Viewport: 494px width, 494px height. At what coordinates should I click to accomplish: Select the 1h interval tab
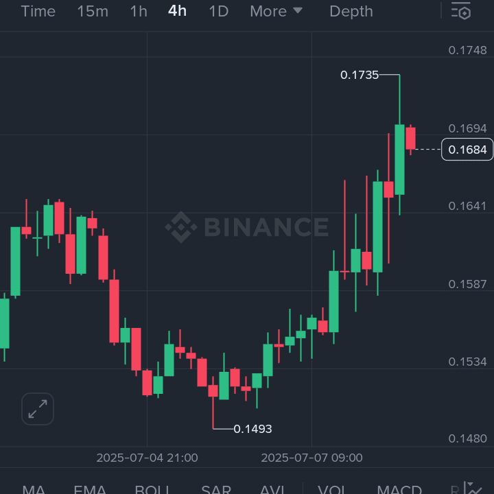[x=139, y=11]
